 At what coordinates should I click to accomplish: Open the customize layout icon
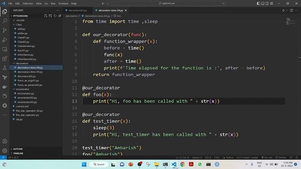pos(271,3)
